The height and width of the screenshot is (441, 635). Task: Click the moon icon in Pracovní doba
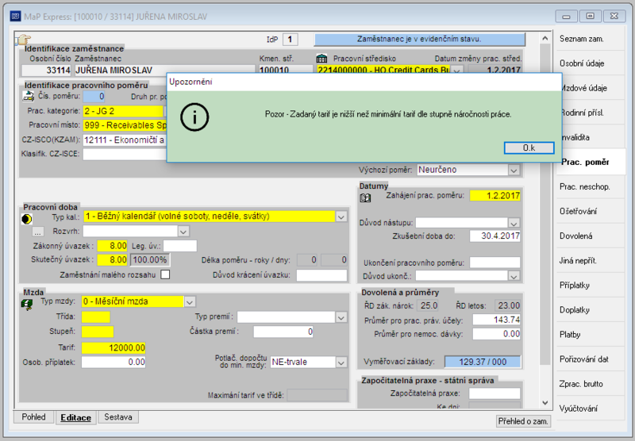tap(27, 219)
